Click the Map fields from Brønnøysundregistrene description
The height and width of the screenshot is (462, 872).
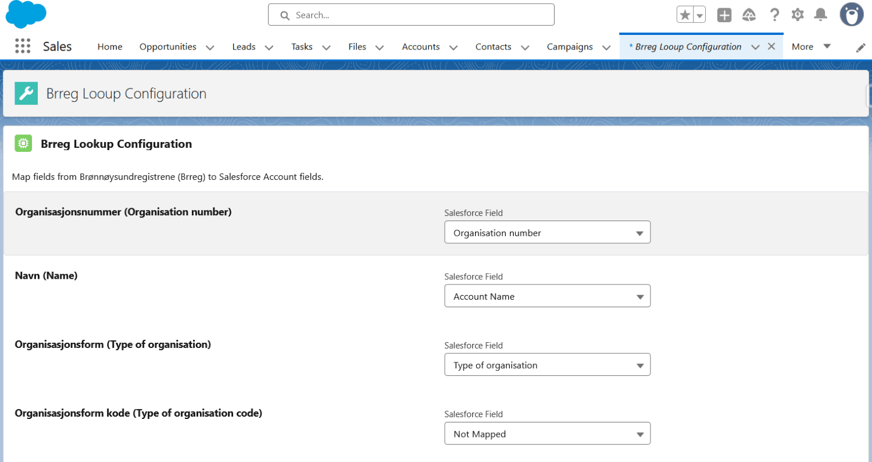[167, 176]
